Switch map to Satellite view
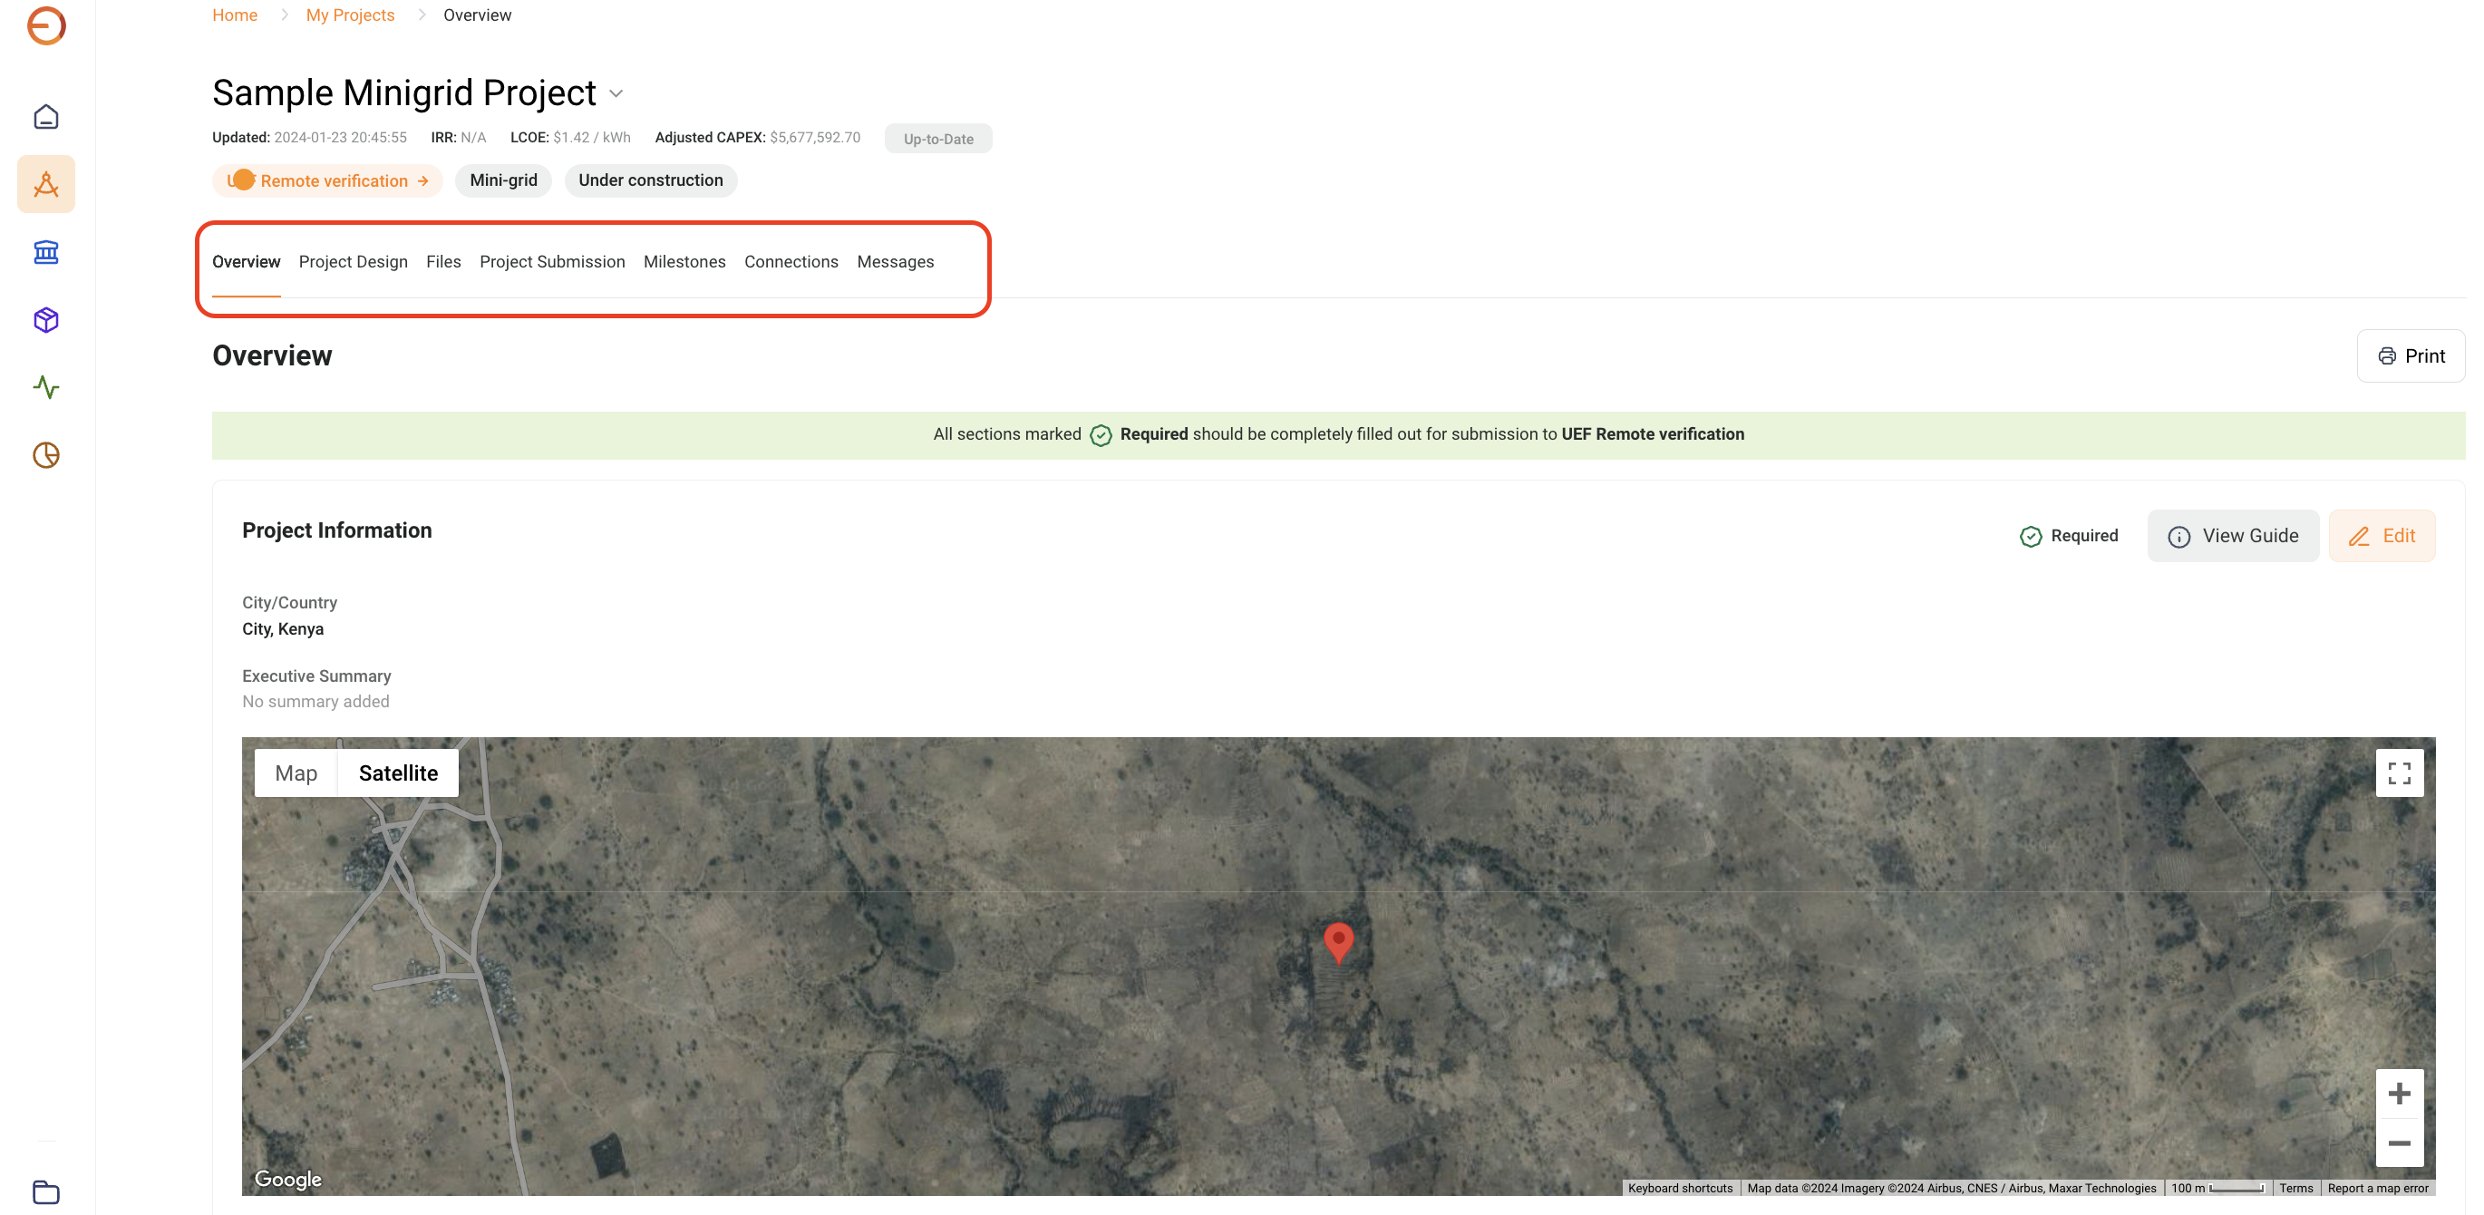Screen dimensions: 2484x1215 pyautogui.click(x=397, y=773)
